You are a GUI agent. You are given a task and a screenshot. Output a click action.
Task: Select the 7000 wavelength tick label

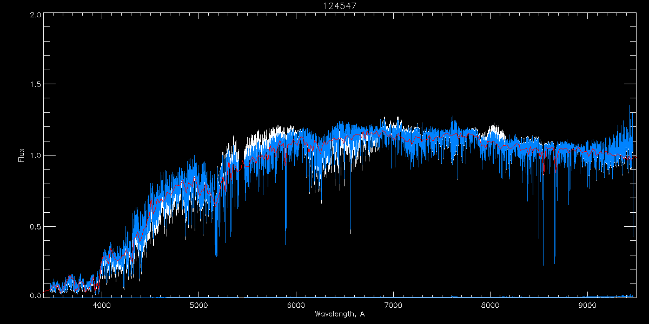[x=393, y=305]
